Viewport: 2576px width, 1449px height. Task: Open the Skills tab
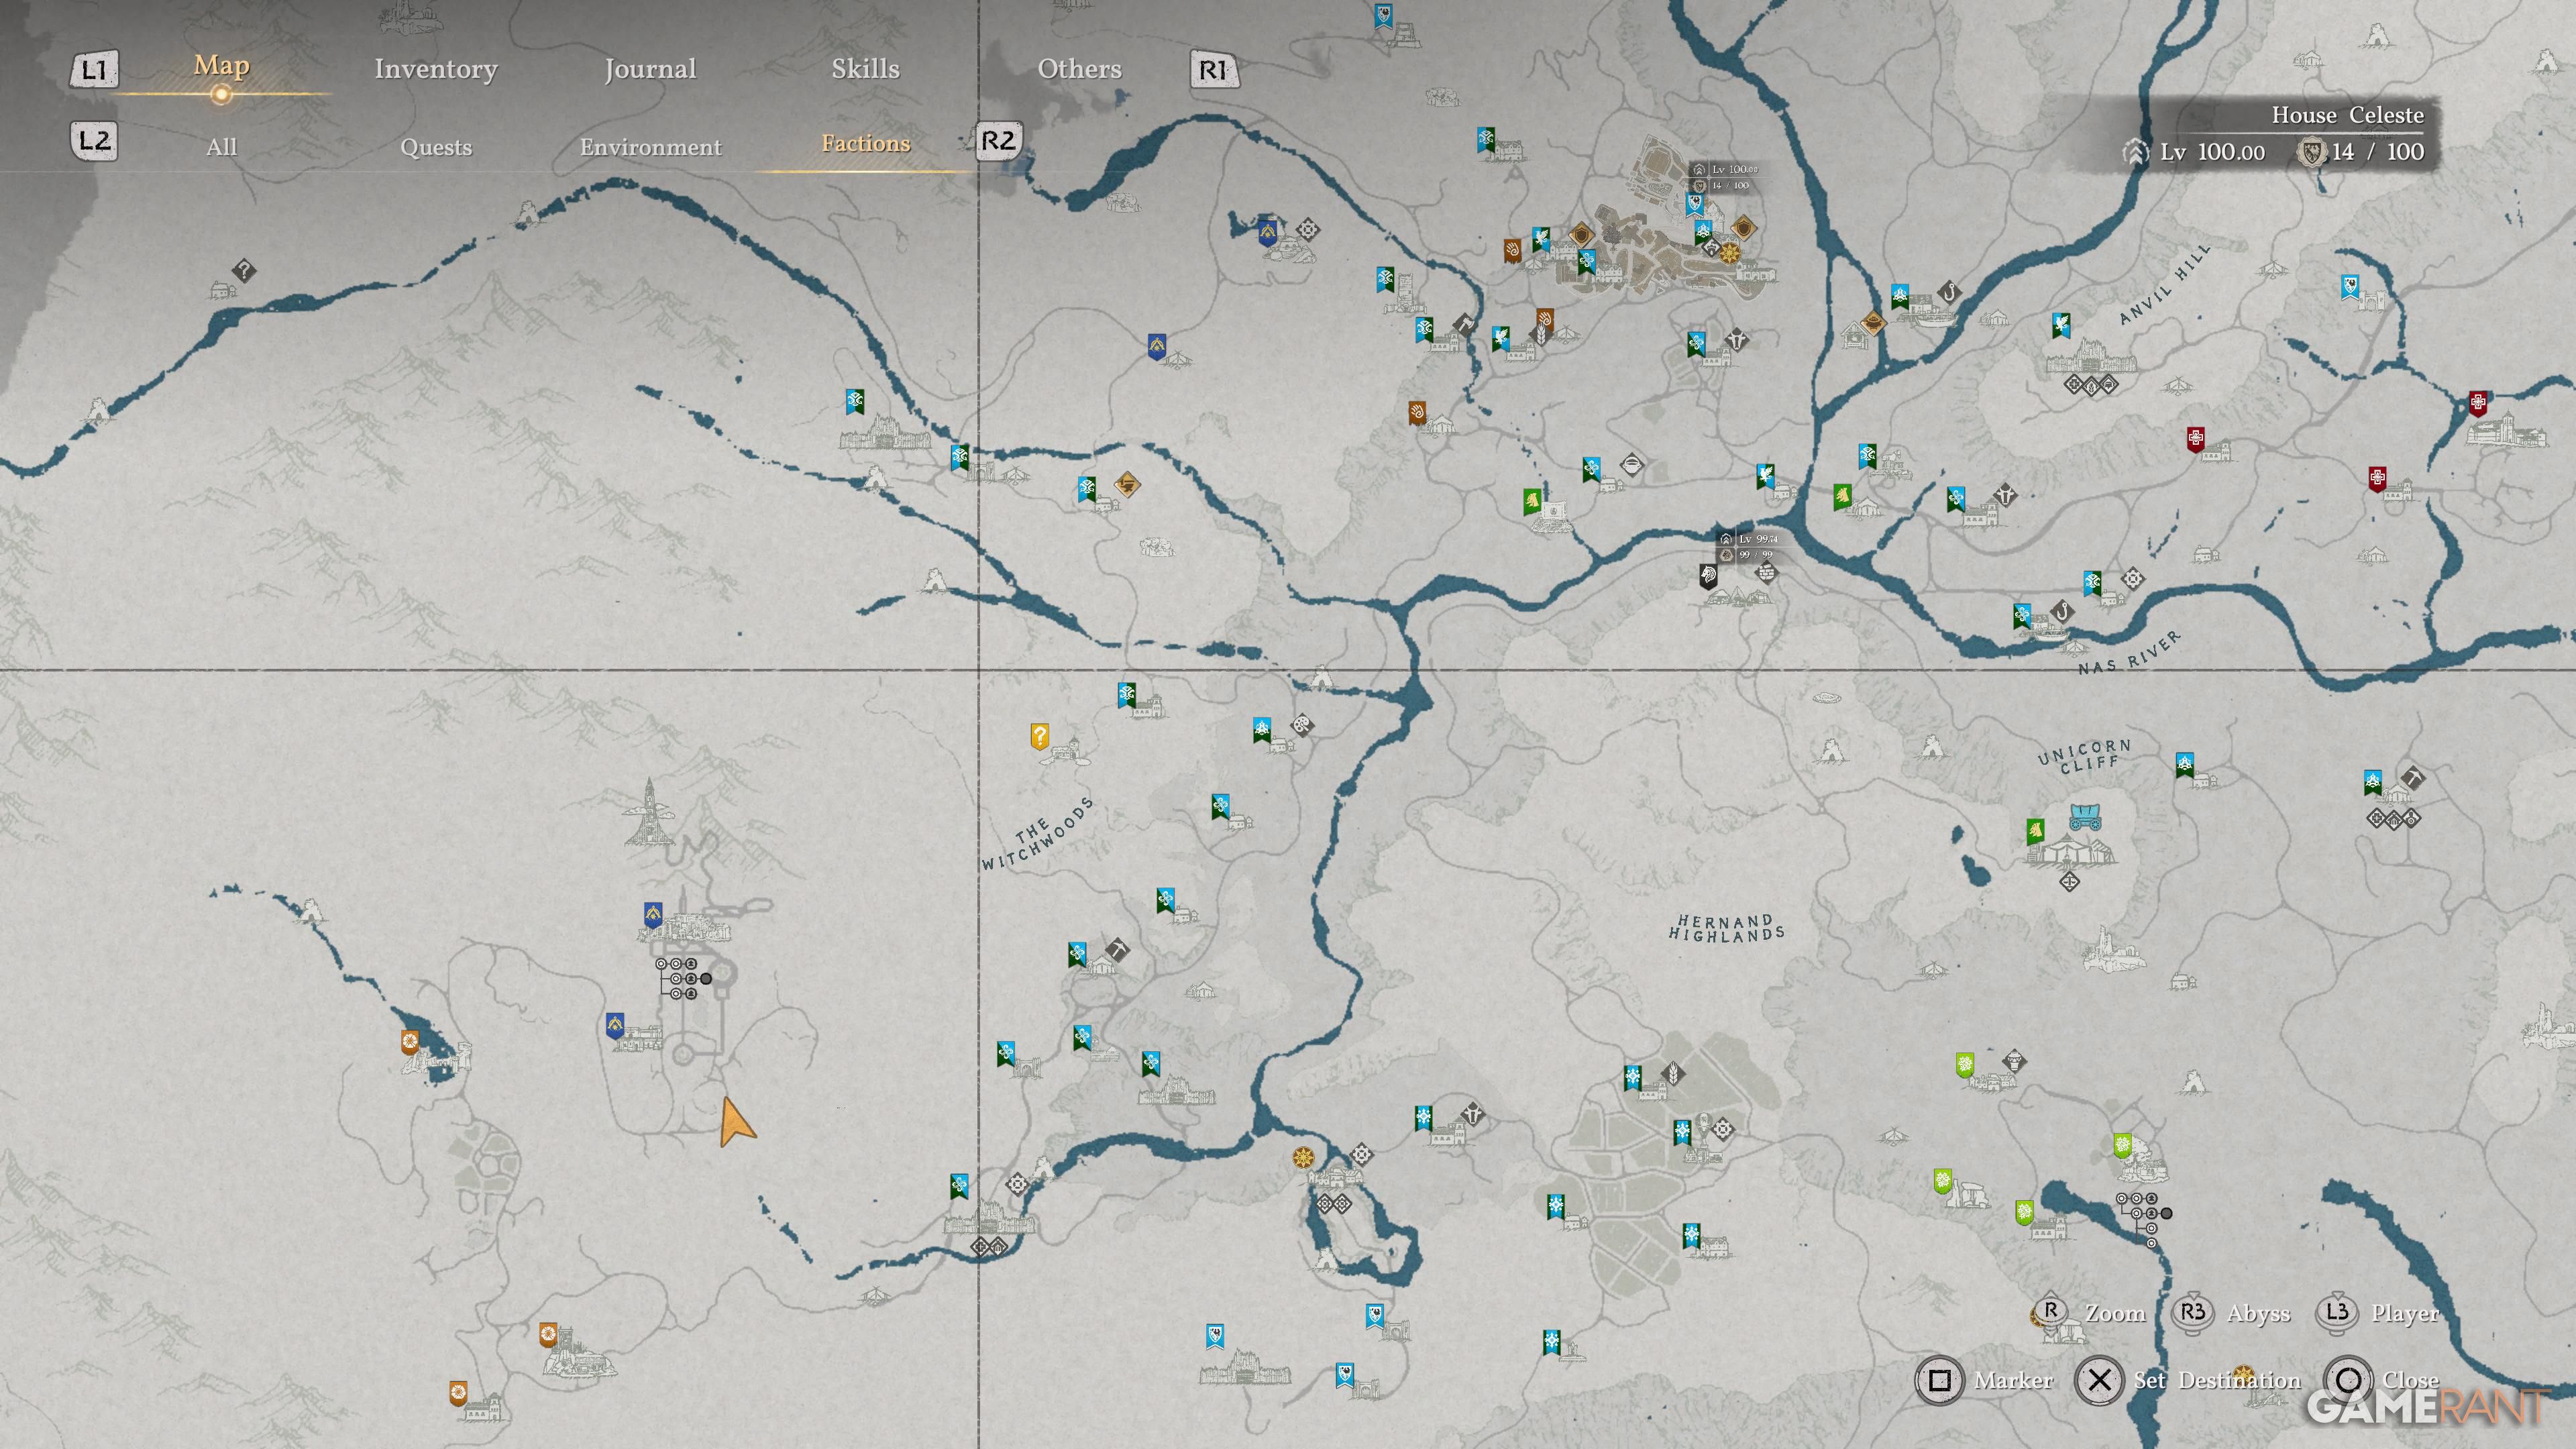pos(865,69)
